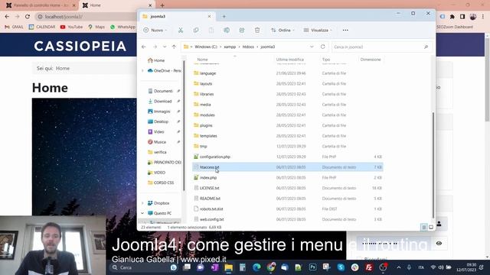
Task: Switch to Pannello di controllo Chrome tab
Action: coord(41,5)
